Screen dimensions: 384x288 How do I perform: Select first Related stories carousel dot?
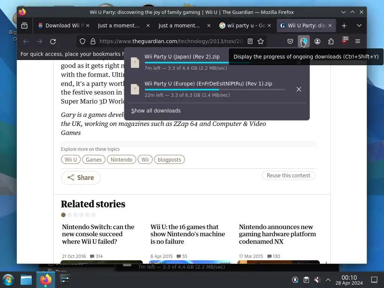(x=63, y=215)
